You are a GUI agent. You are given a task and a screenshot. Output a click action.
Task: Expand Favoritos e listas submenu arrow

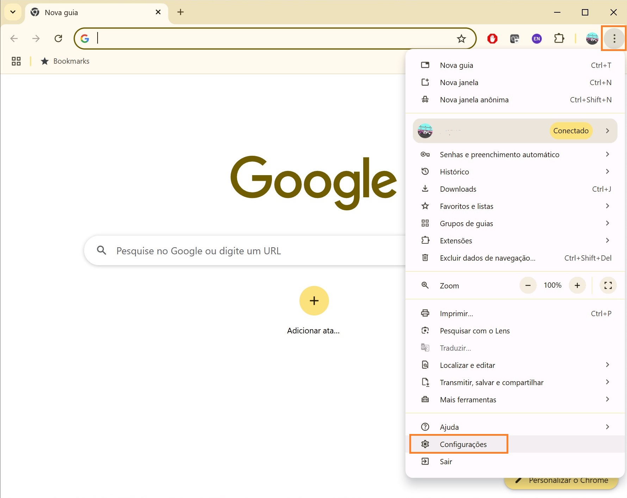(607, 206)
